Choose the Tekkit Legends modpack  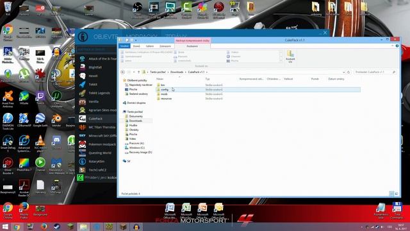tap(96, 93)
